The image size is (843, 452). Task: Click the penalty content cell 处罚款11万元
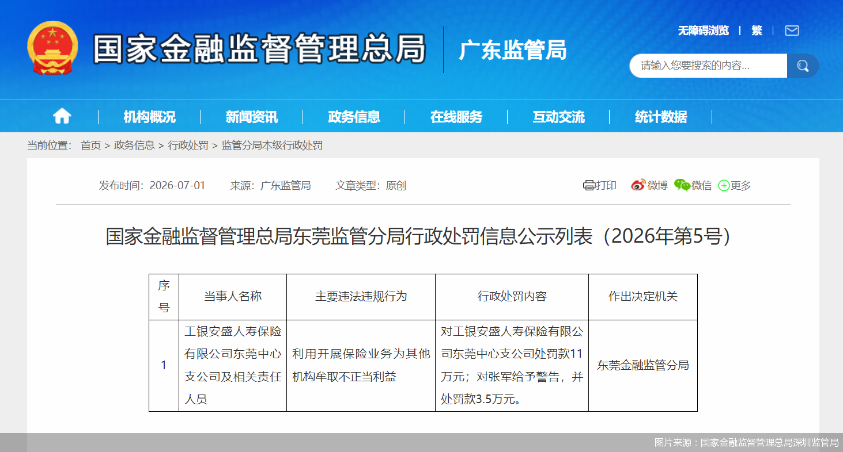512,365
